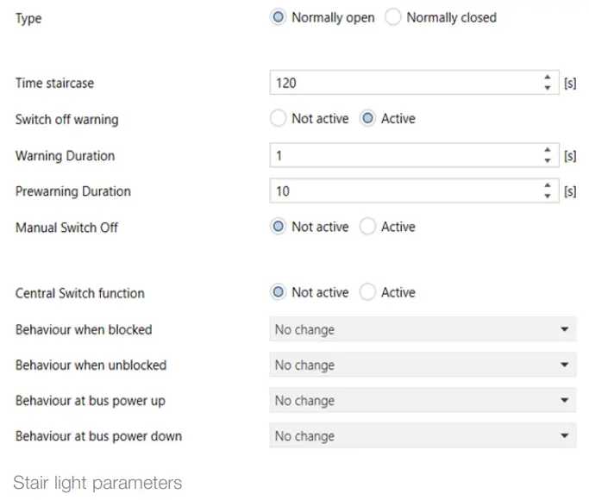
Task: Select the Normally open type option
Action: tap(279, 17)
